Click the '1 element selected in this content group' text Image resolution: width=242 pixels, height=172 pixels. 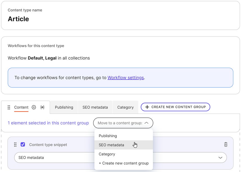click(x=48, y=123)
